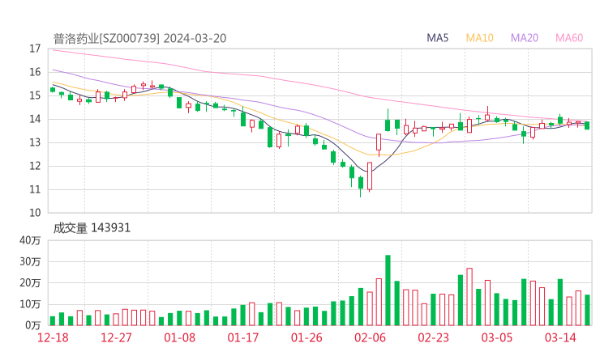Click the 01-17 date axis label
The image size is (600, 356).
click(243, 337)
